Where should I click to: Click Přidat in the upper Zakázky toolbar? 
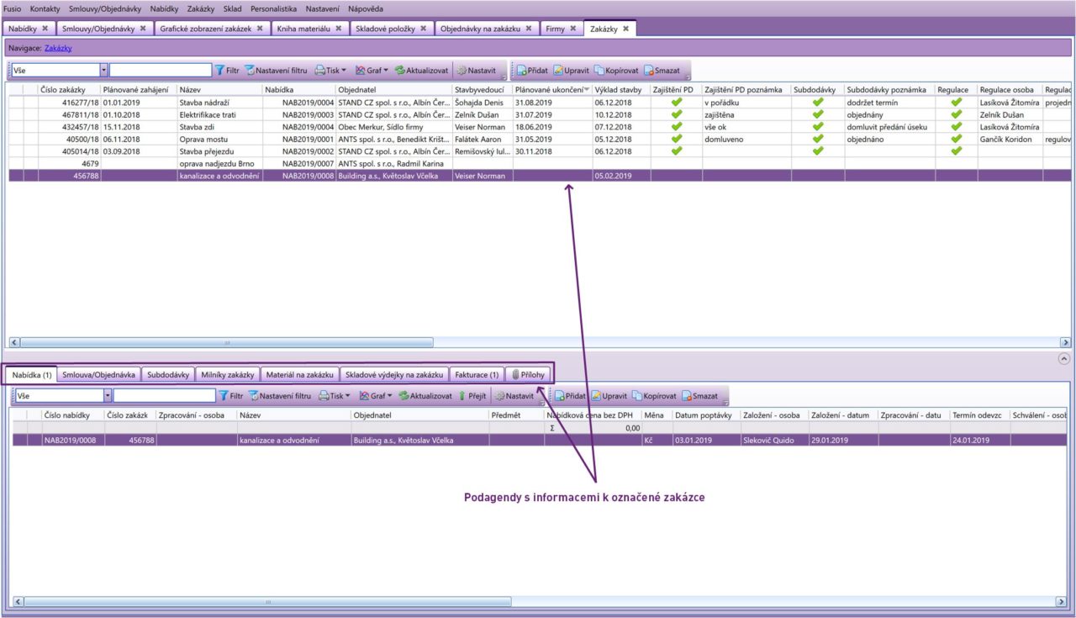point(532,71)
